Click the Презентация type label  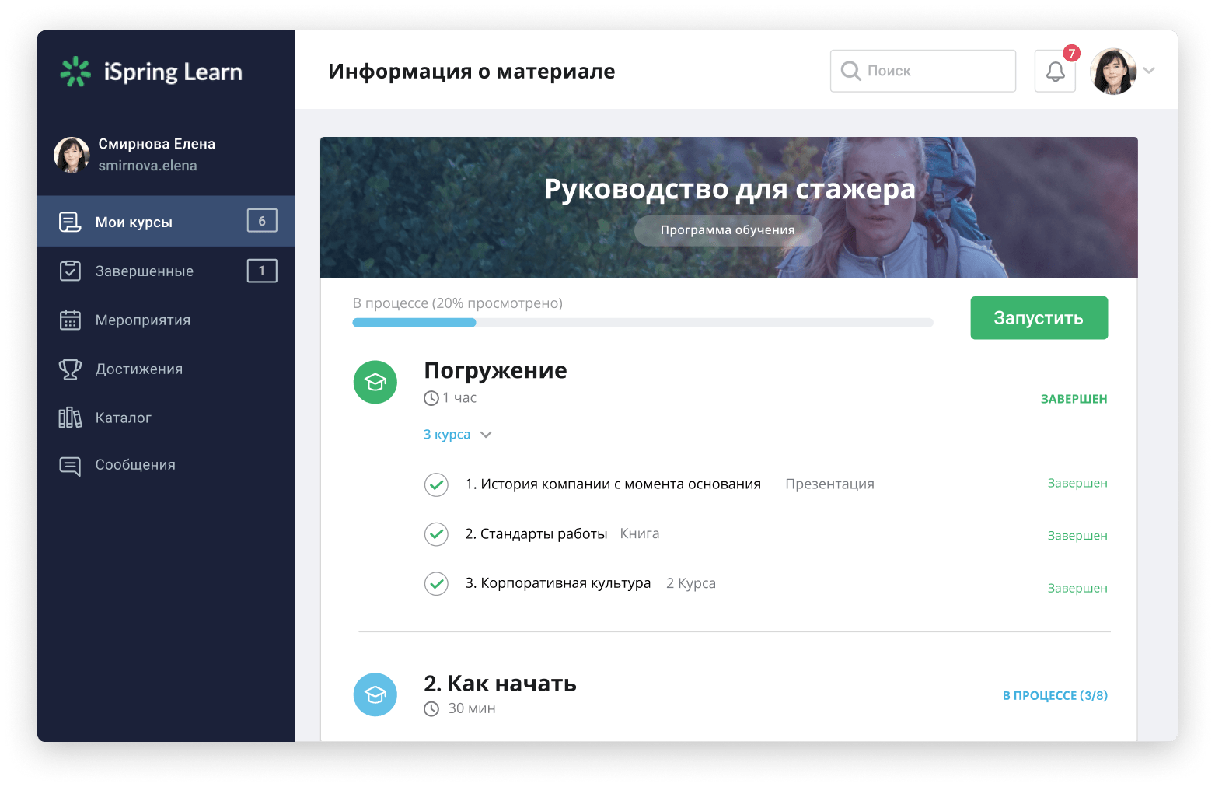tap(829, 484)
